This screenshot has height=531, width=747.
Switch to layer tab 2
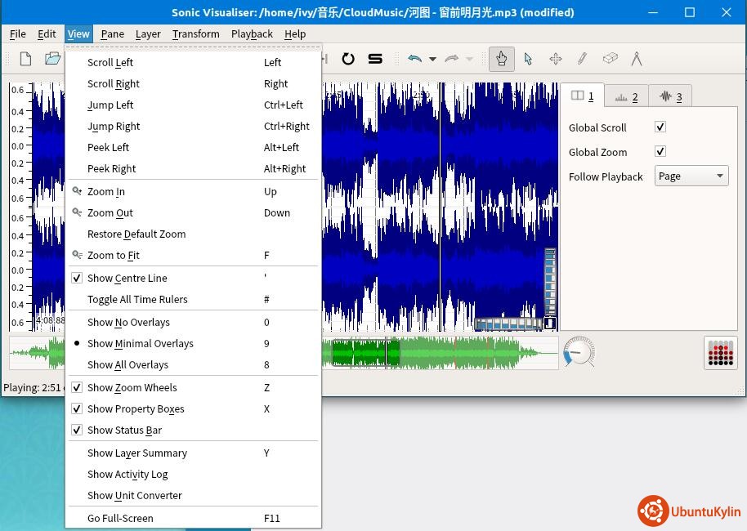tap(626, 96)
